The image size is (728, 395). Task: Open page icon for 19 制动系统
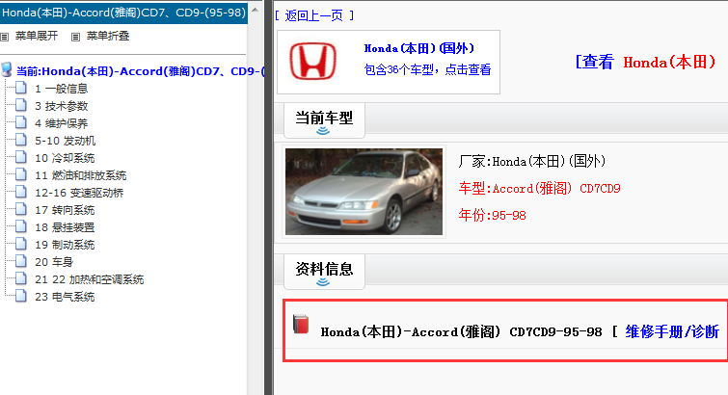[x=21, y=244]
